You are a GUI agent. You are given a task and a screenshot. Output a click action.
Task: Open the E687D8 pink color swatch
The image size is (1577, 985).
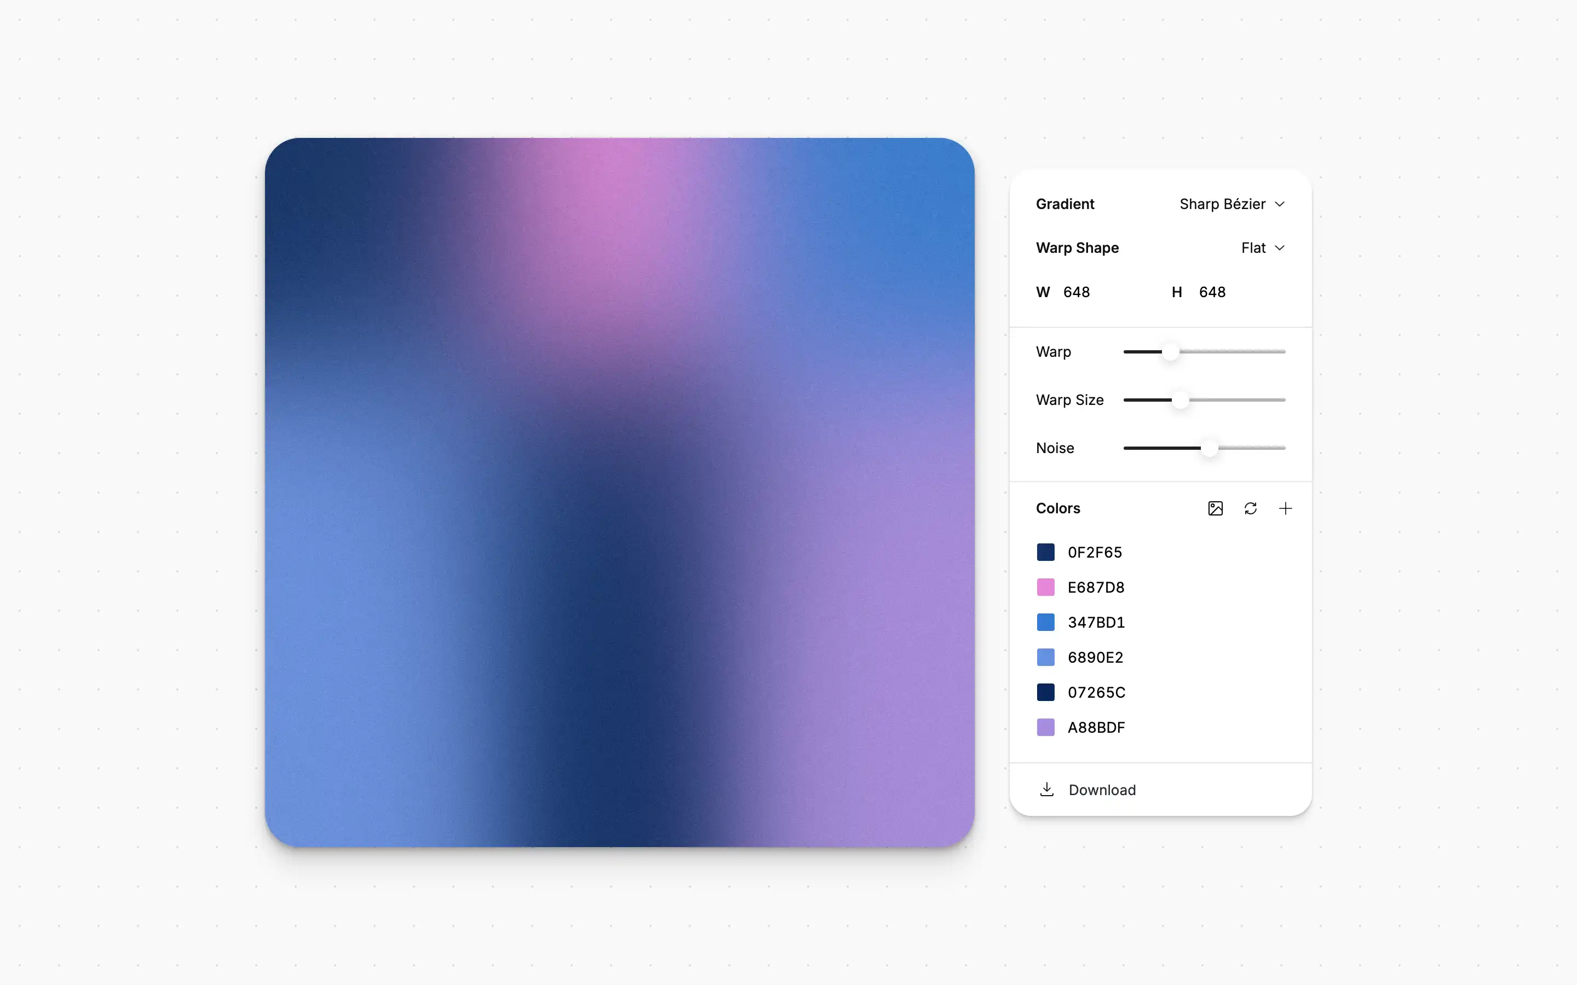click(x=1046, y=587)
